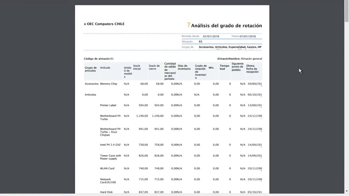This screenshot has height=196, width=349.
Task: Click the 'Unidad de medida' column header
Action: pyautogui.click(x=128, y=72)
